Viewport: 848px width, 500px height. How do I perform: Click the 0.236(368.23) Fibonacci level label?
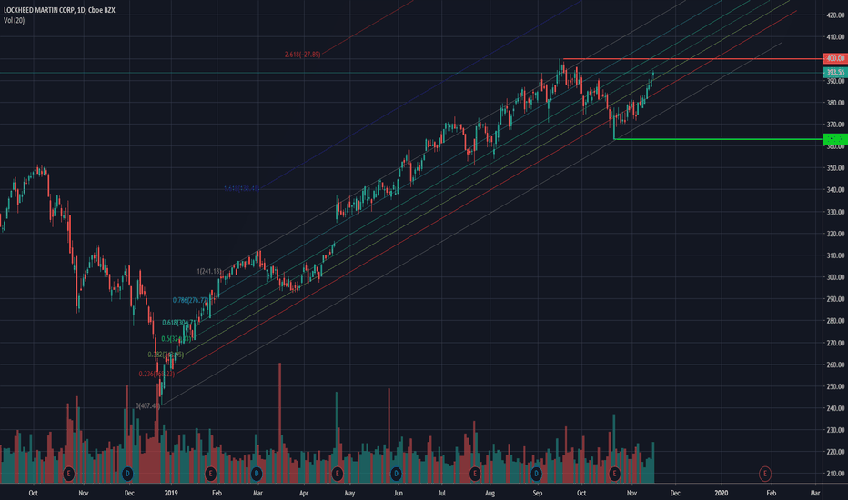156,374
